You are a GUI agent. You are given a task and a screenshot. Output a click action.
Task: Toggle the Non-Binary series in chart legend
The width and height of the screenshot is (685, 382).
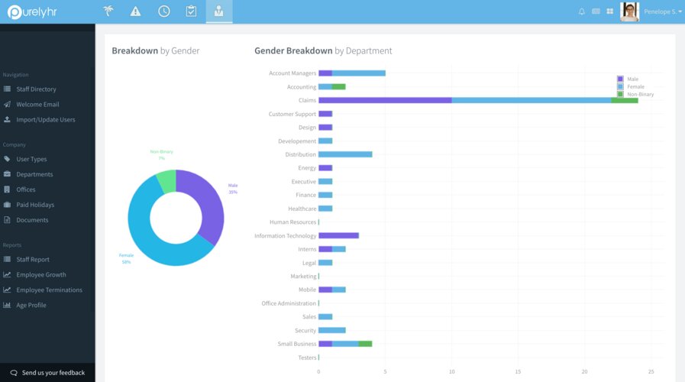click(x=637, y=94)
